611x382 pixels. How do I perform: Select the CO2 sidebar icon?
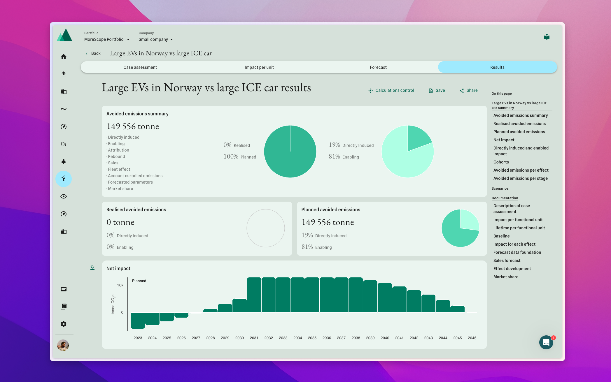tap(64, 144)
